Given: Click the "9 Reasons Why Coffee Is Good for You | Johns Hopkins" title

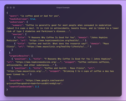Looking at the screenshot, I should pos(78,59).
